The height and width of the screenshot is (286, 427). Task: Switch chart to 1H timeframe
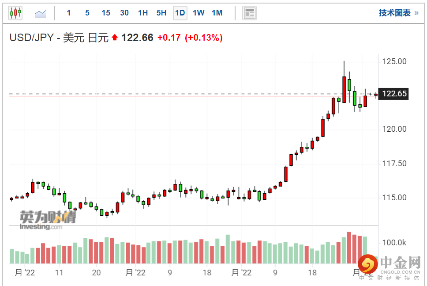coord(143,13)
